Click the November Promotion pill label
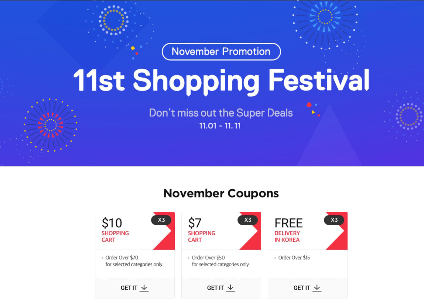This screenshot has width=424, height=307. point(221,52)
